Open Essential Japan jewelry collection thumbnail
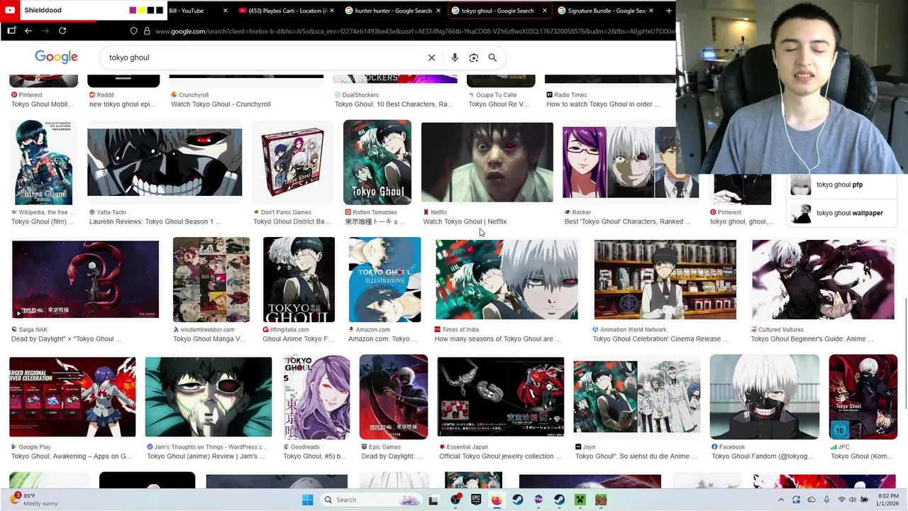The image size is (908, 511). (x=500, y=397)
